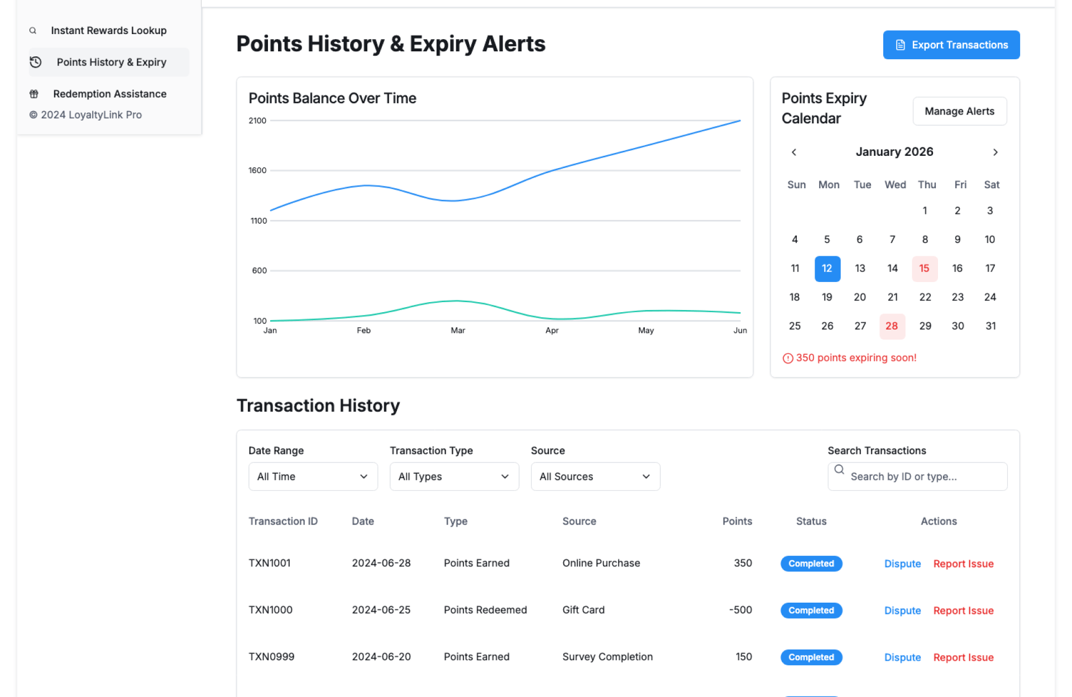Select January 15 expiry date
The width and height of the screenshot is (1072, 697).
(924, 269)
